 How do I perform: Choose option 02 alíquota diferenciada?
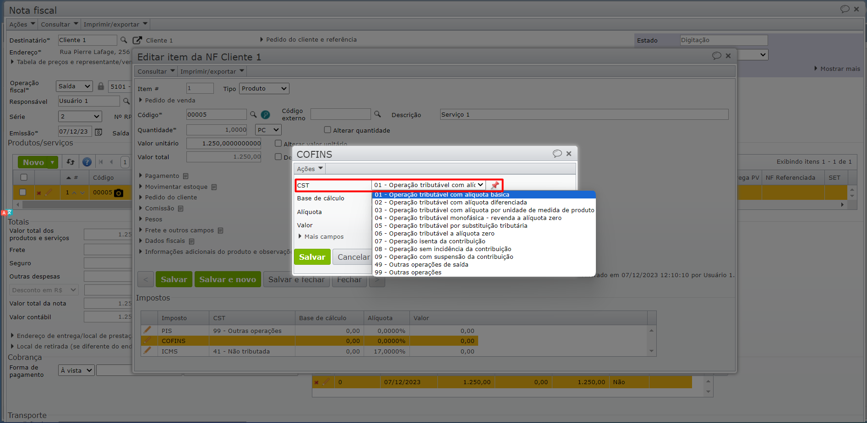[x=484, y=203]
